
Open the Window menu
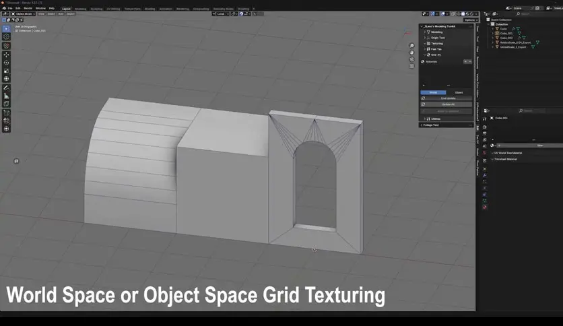(40, 8)
